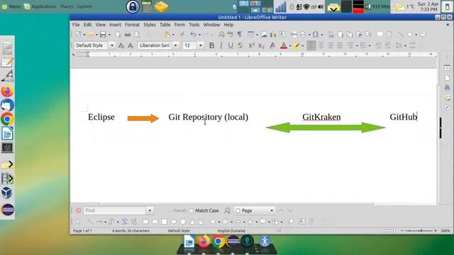Click the Clear Direct Formatting icon

point(272,45)
